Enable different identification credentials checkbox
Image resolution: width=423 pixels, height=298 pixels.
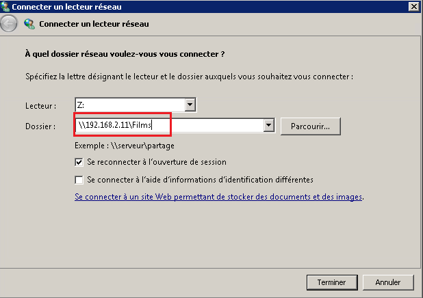79,180
